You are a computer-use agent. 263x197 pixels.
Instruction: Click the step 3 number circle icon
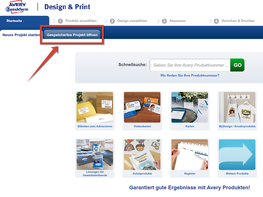tap(164, 21)
